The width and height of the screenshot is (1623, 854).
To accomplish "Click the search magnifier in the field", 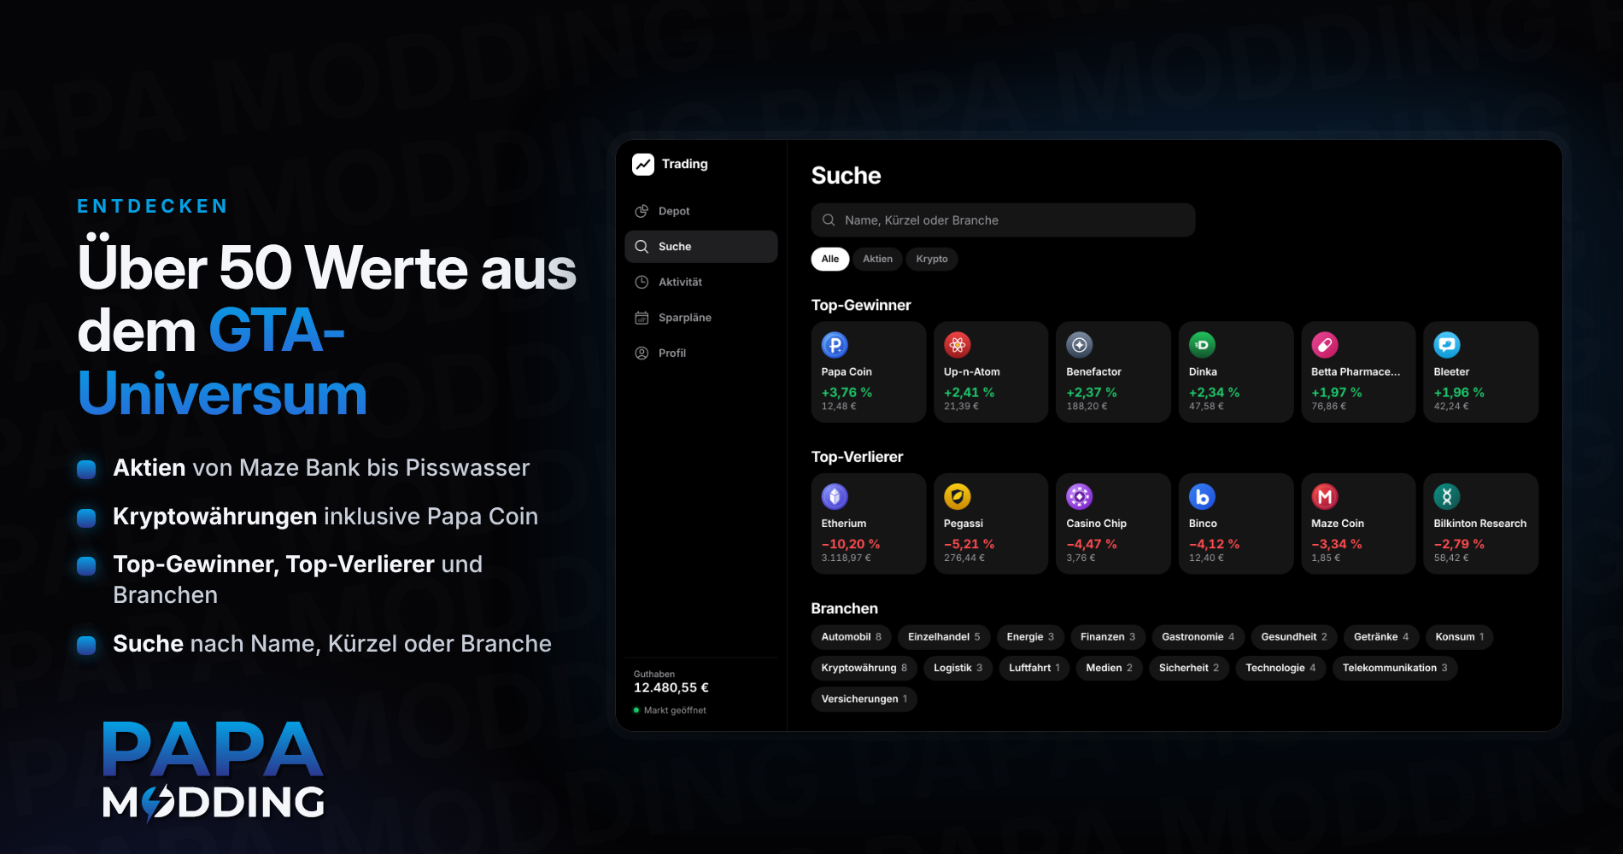I will tap(829, 220).
